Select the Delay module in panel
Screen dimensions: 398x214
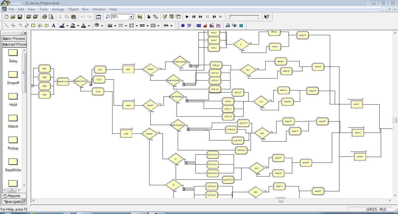pyautogui.click(x=13, y=55)
